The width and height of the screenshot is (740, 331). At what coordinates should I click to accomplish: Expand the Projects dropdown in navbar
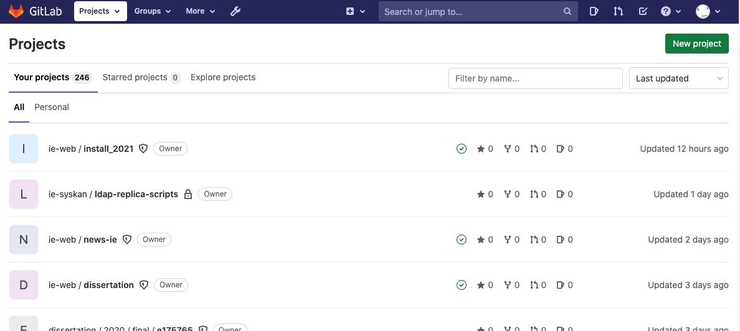(100, 11)
